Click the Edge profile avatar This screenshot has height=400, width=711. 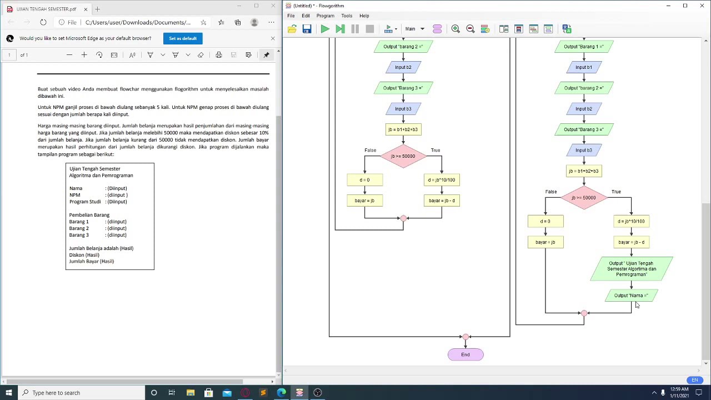coord(254,22)
